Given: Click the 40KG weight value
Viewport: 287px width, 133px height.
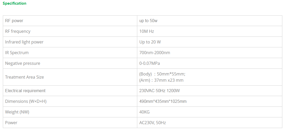Looking at the screenshot, I should pyautogui.click(x=145, y=112).
